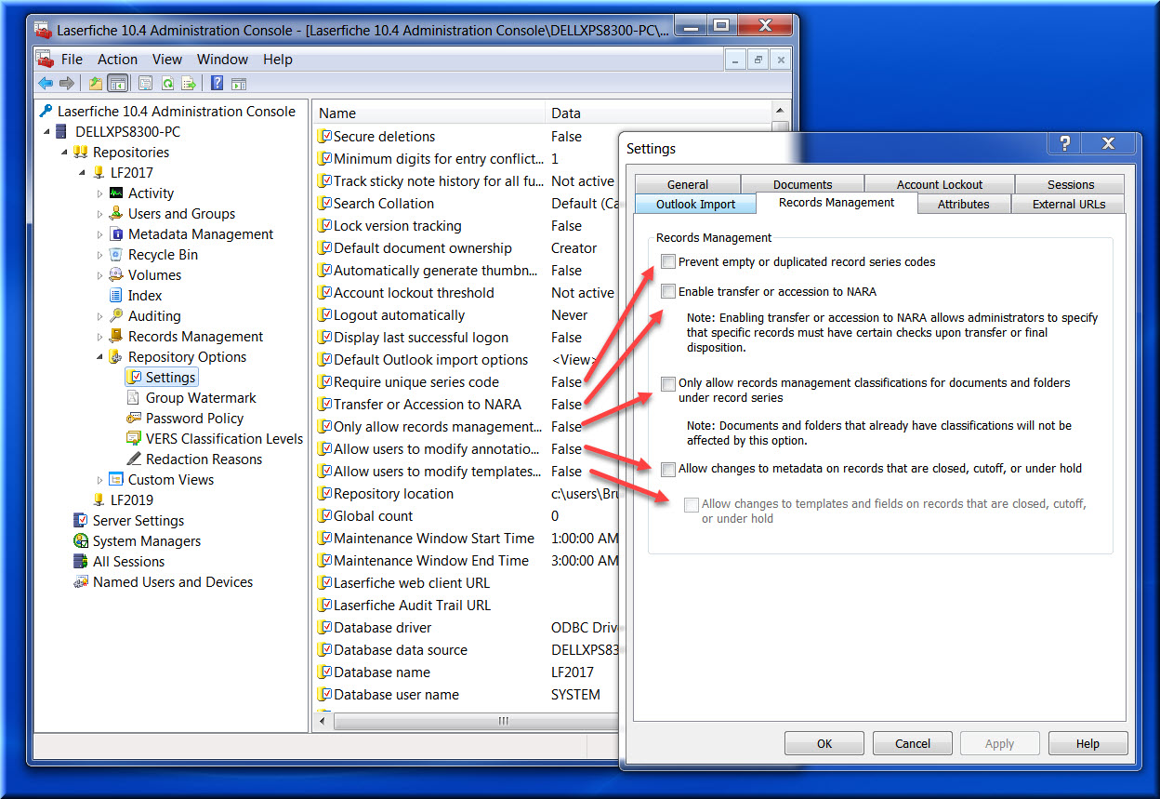Select the Redaction Reasons pen icon
Screen dimensions: 1160x799
[x=135, y=459]
